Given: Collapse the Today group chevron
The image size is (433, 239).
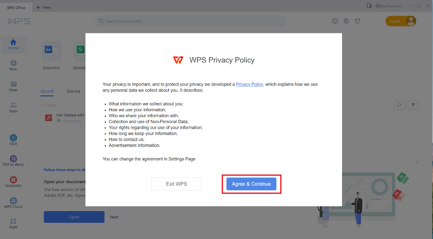Looking at the screenshot, I should click(43, 105).
